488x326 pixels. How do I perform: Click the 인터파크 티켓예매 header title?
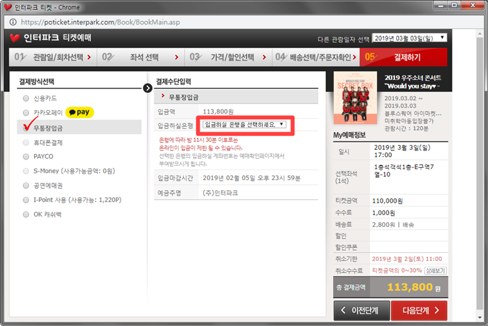[x=57, y=38]
